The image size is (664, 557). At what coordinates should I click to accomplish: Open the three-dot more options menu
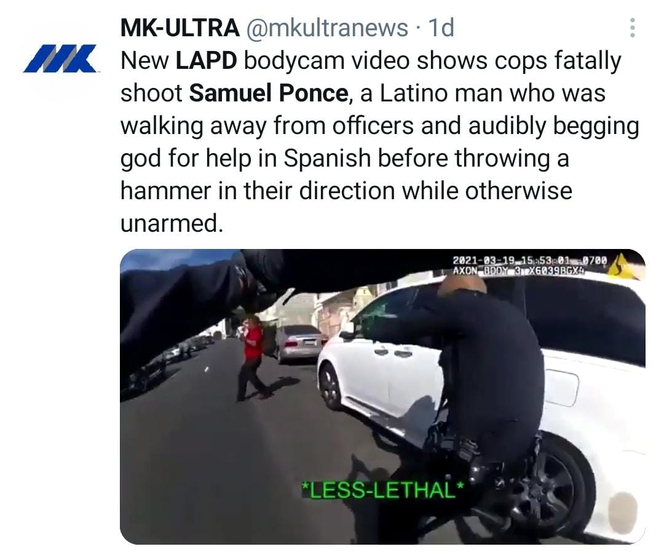click(632, 28)
